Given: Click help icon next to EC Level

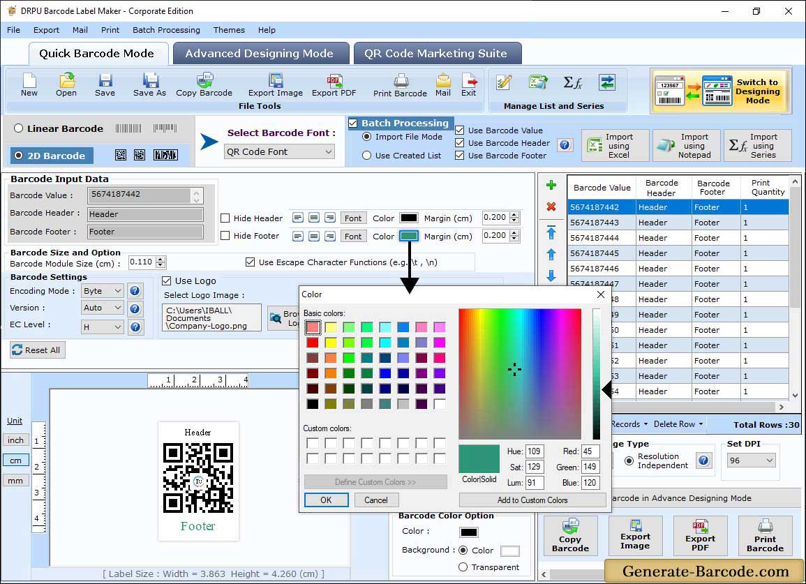Looking at the screenshot, I should click(135, 327).
